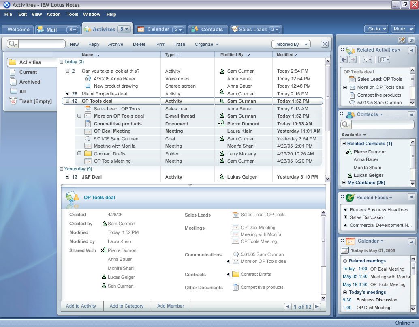Open the Modified By dropdown
419x327 pixels.
click(291, 44)
